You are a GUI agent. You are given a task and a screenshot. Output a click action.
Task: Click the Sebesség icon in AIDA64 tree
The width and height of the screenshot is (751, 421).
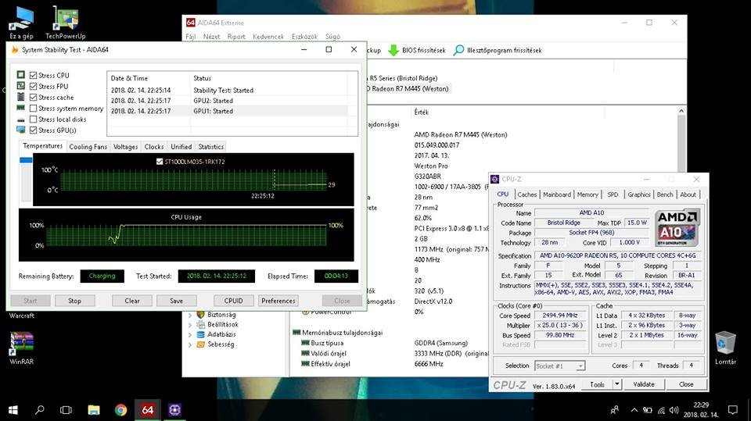(201, 344)
